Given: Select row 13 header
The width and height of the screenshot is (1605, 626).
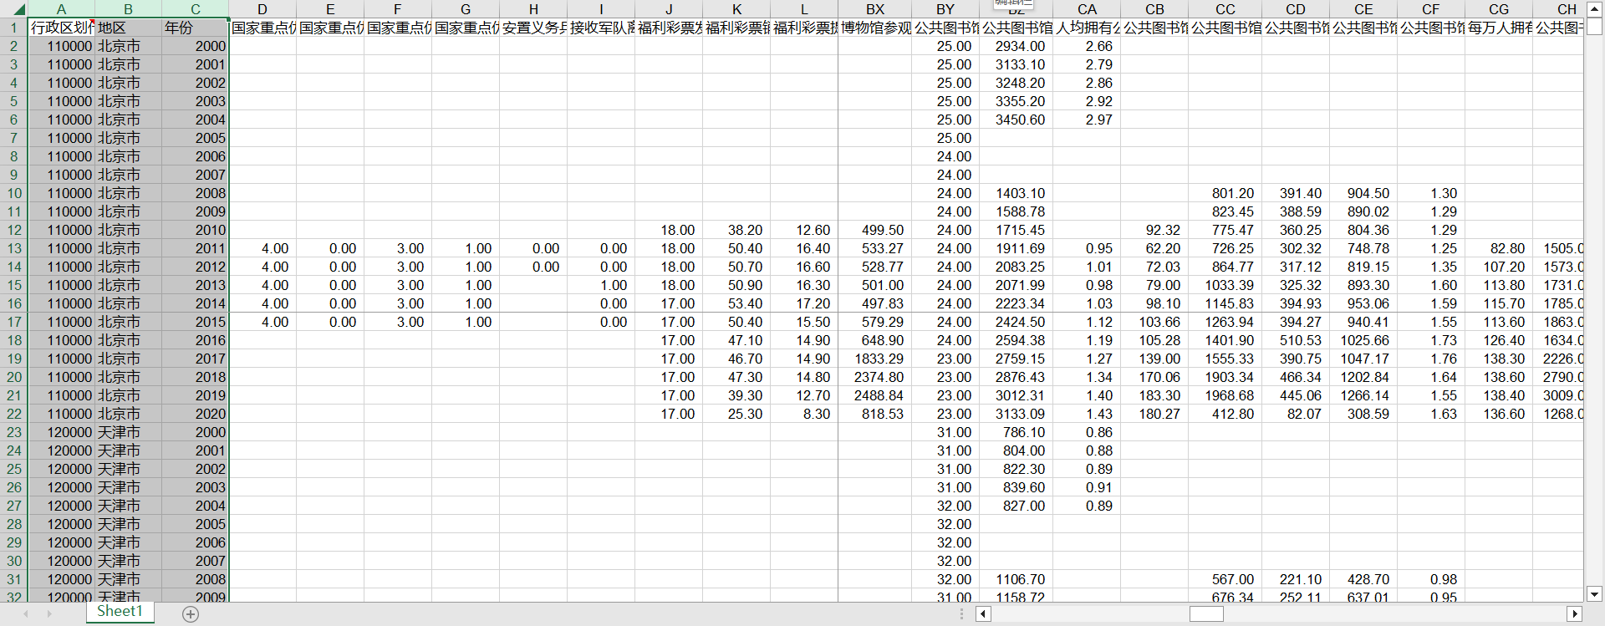Looking at the screenshot, I should click(13, 248).
